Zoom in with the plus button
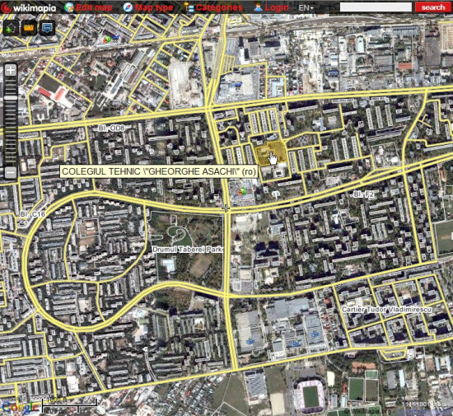Viewport: 453px width, 416px height. [11, 70]
